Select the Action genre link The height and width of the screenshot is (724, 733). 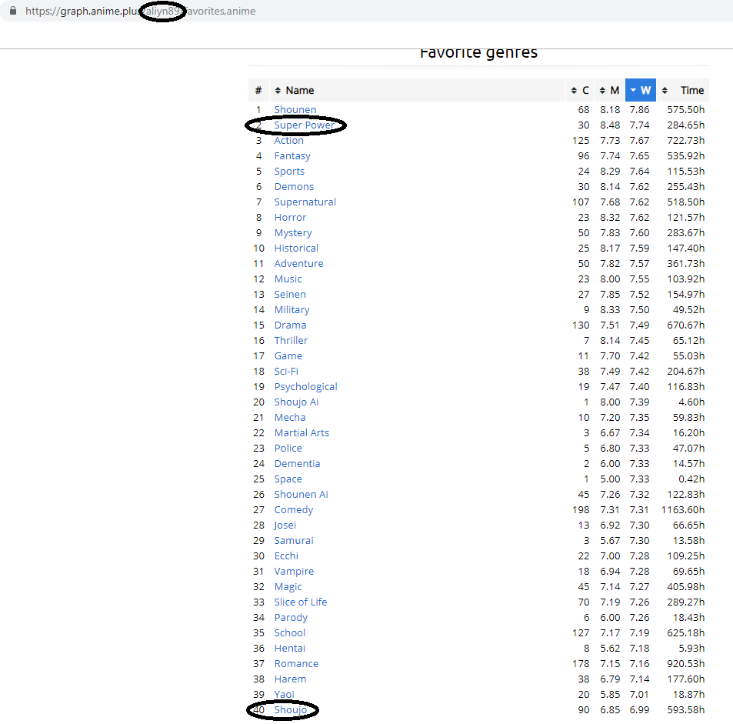[289, 141]
